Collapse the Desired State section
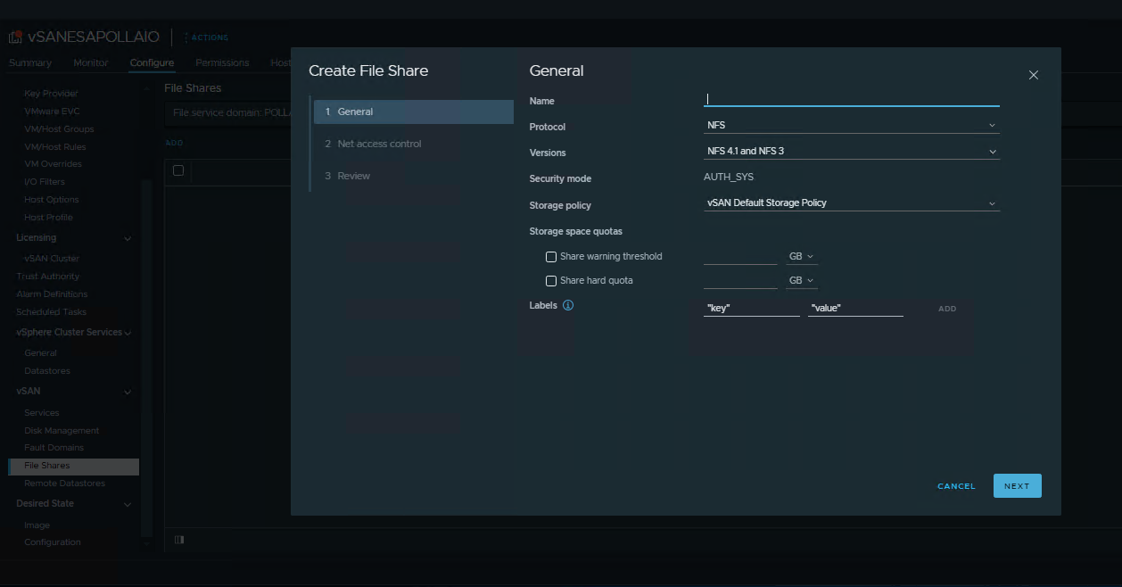Image resolution: width=1122 pixels, height=587 pixels. click(128, 504)
